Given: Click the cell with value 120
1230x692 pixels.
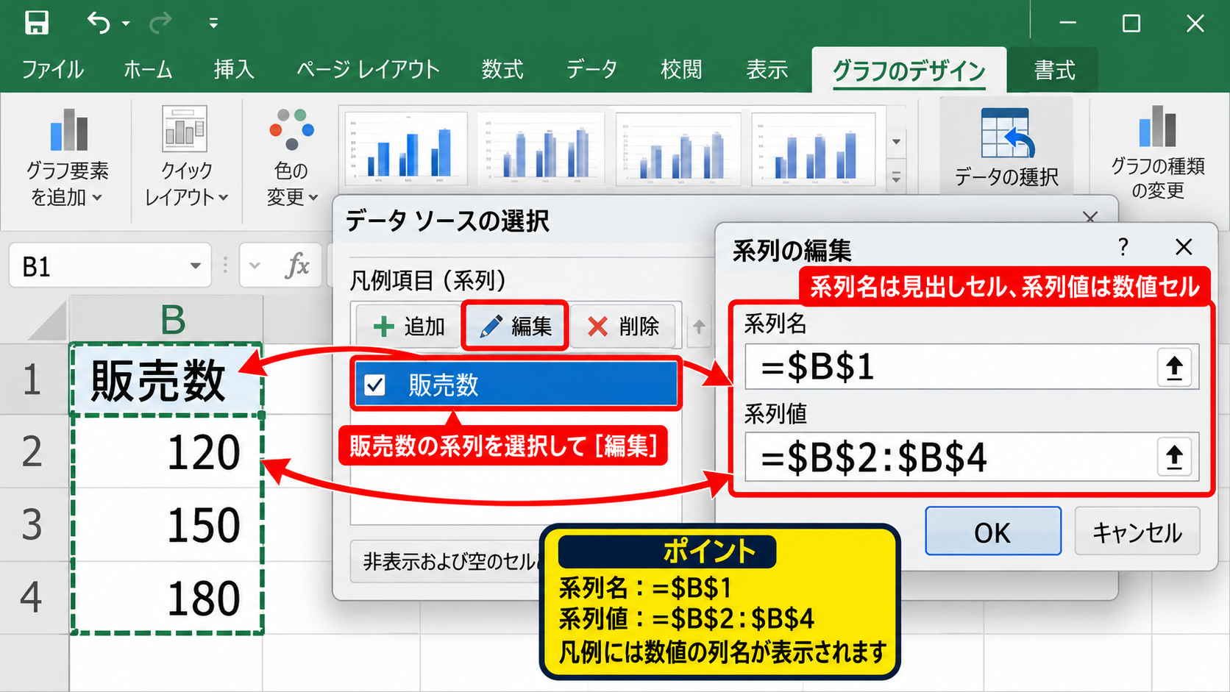Looking at the screenshot, I should [x=166, y=452].
